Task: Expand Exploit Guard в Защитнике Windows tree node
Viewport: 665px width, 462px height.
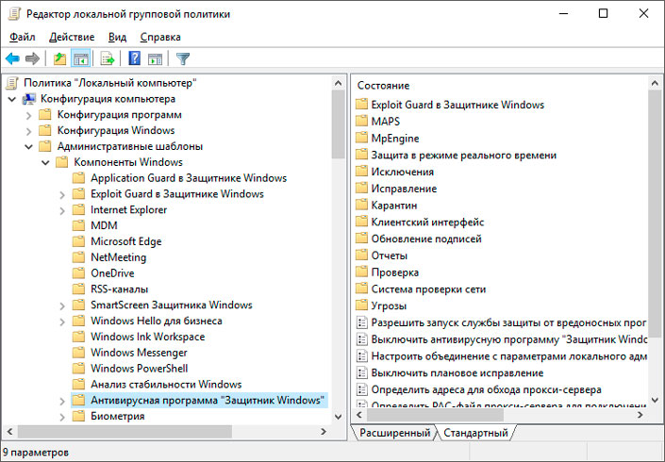Action: click(62, 194)
